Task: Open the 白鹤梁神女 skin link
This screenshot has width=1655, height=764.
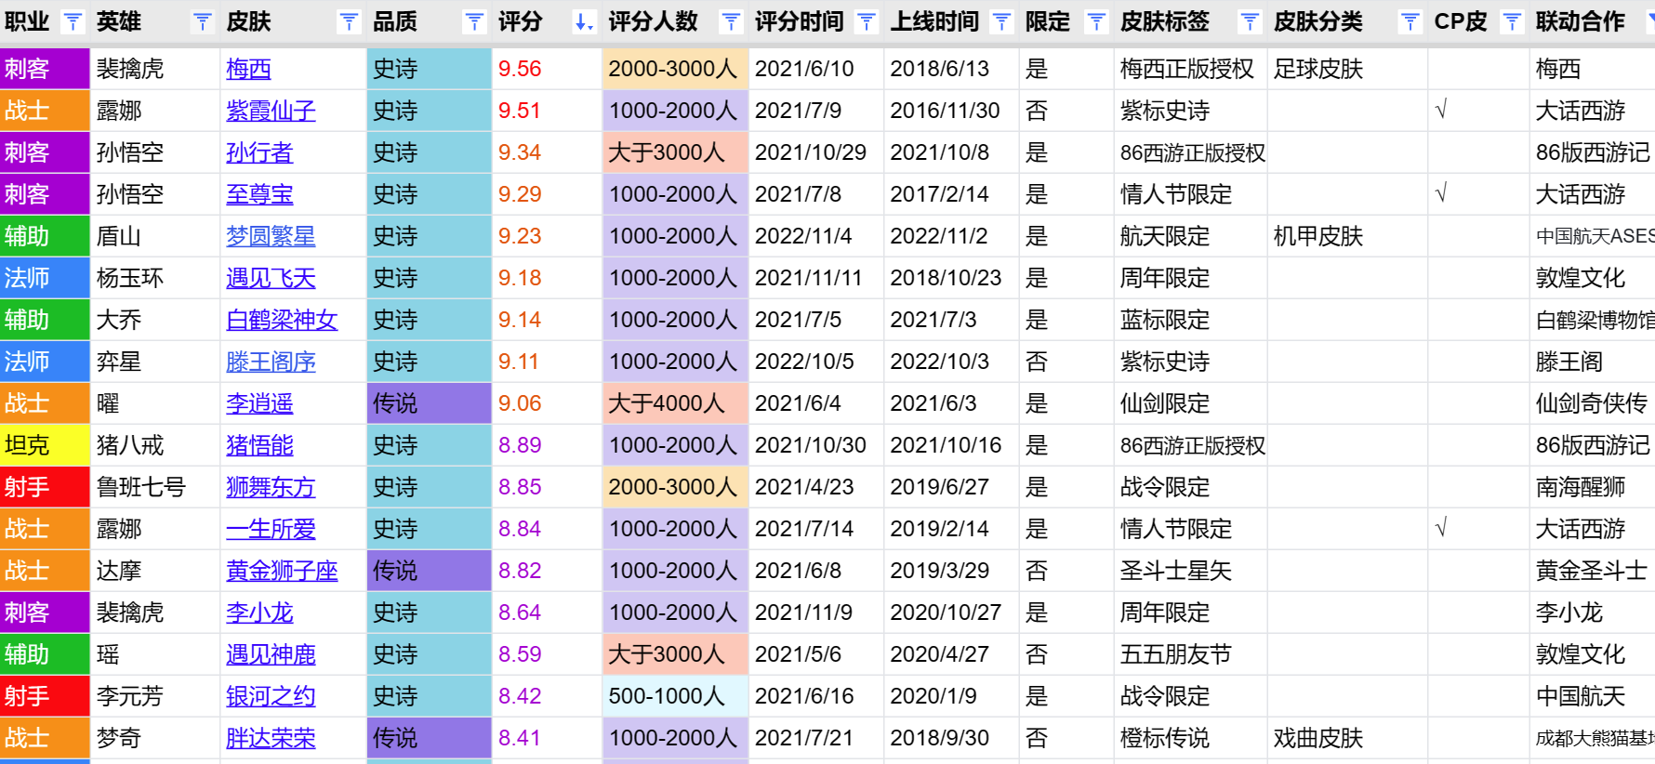Action: [x=282, y=320]
